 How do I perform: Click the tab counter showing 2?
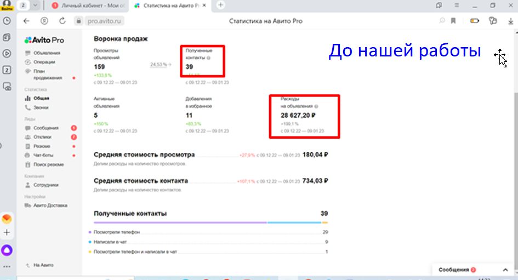pos(23,5)
